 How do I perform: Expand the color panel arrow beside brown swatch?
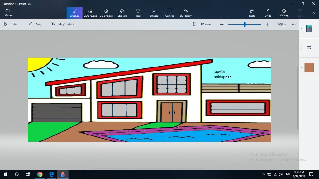click(x=301, y=67)
